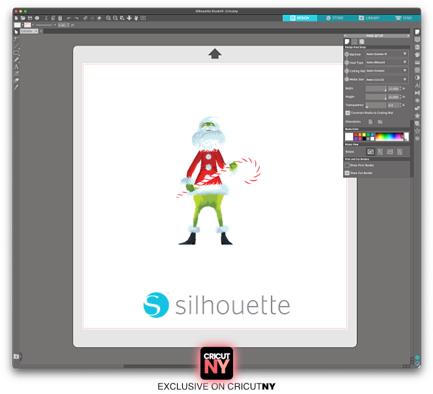This screenshot has width=433, height=394.
Task: Click the line thickness pt field
Action: (x=62, y=25)
